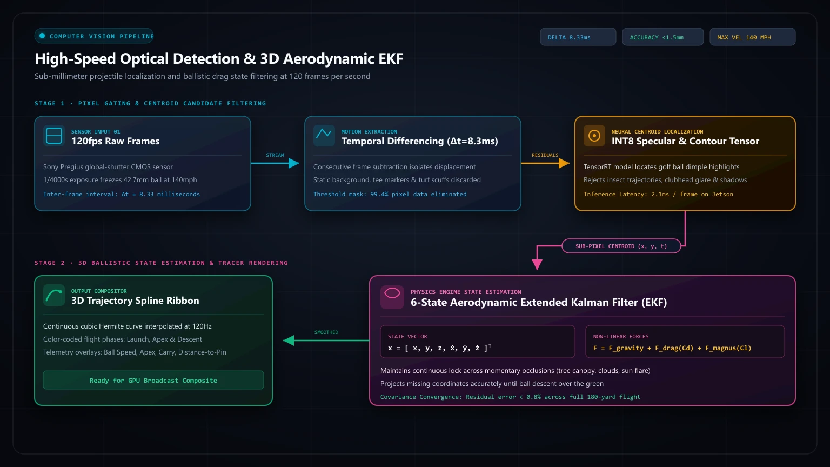This screenshot has width=830, height=467.
Task: Click the Static background, tee markers line
Action: click(397, 180)
